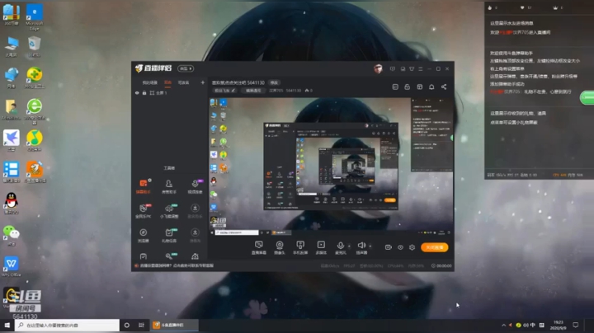This screenshot has height=333, width=594.
Task: Edit the category pill with pencil
Action: click(225, 91)
